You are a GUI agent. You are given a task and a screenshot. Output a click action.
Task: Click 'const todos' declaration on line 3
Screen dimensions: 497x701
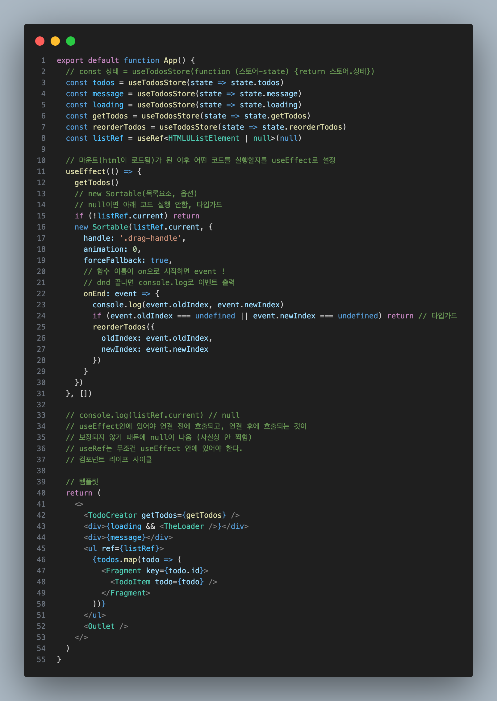pyautogui.click(x=90, y=83)
